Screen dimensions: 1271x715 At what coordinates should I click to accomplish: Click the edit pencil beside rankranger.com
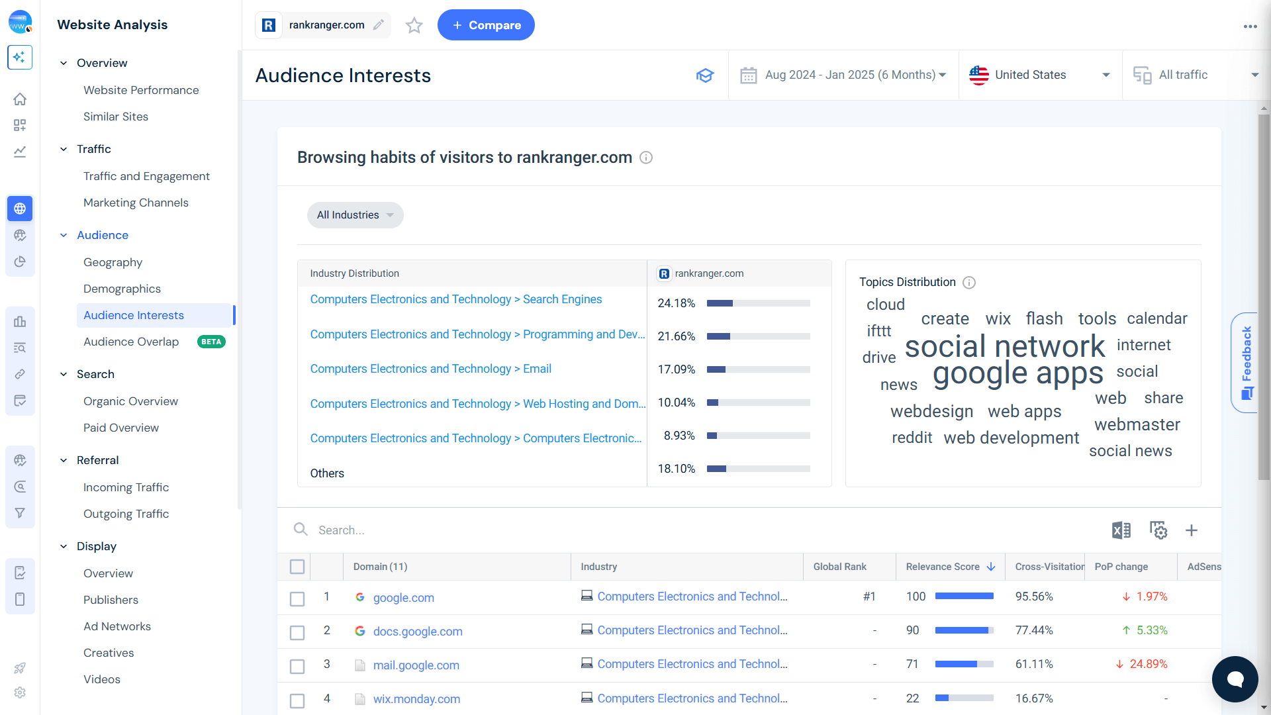tap(379, 25)
